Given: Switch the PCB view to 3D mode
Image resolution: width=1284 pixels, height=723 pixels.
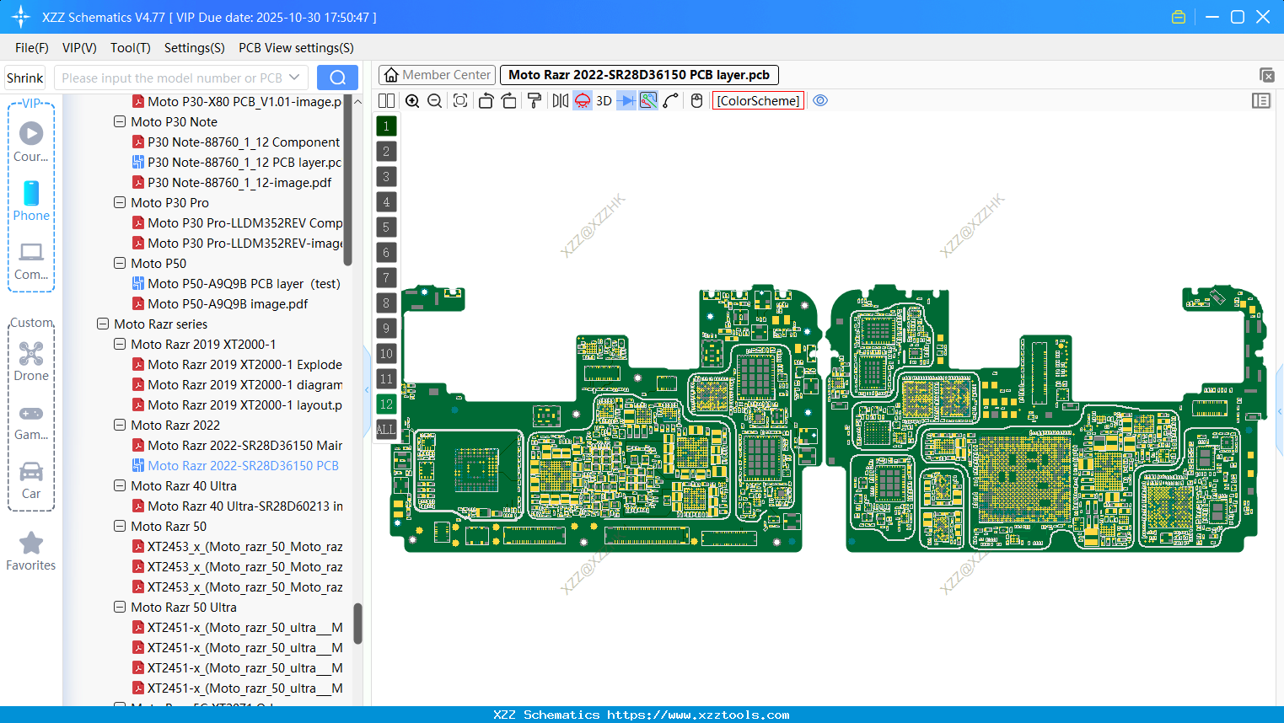Looking at the screenshot, I should [603, 100].
